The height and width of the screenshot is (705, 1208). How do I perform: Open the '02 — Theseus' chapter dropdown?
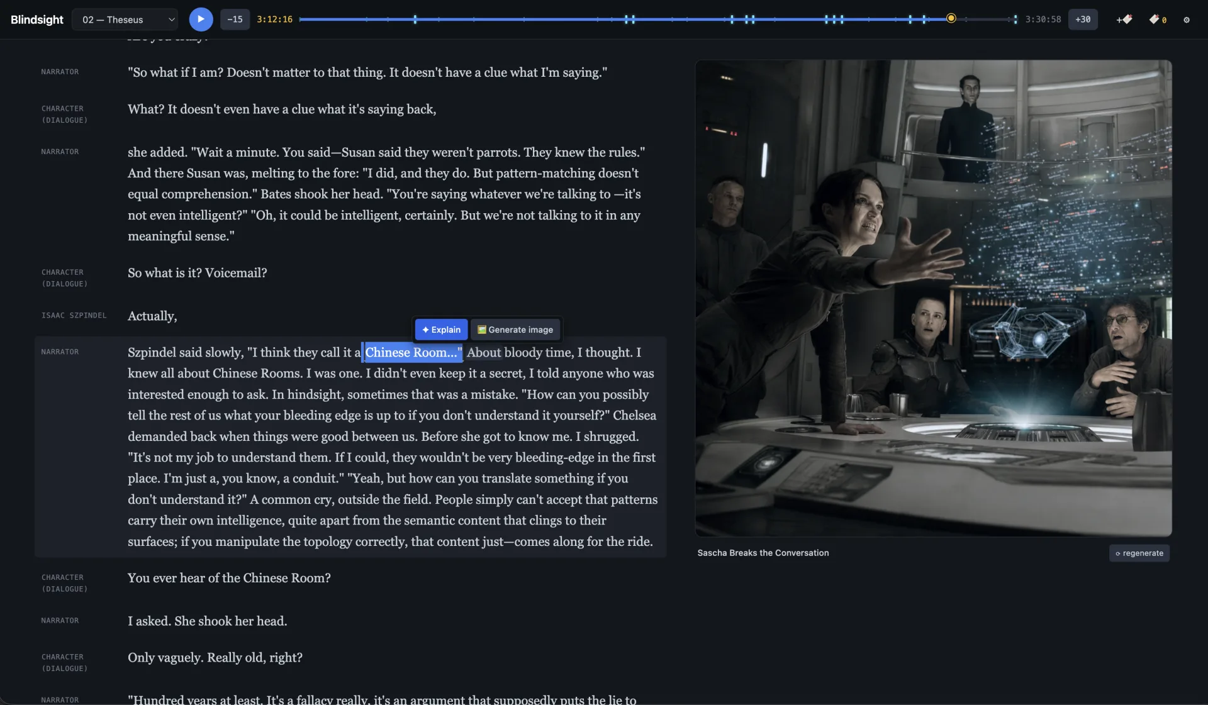(125, 19)
